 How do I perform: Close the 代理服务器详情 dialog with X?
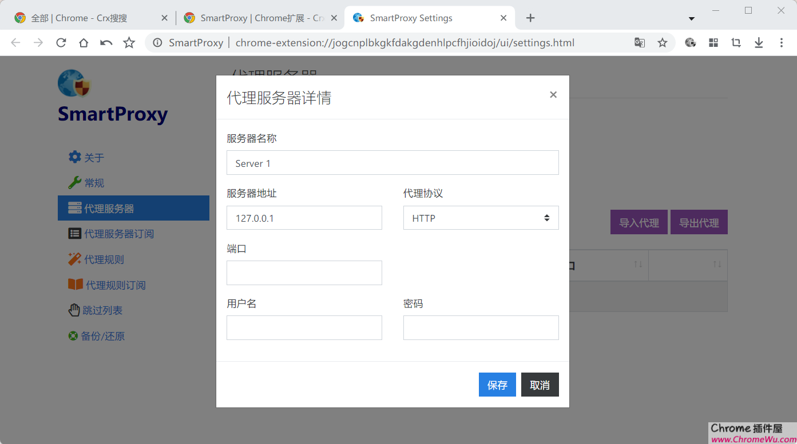pyautogui.click(x=553, y=95)
